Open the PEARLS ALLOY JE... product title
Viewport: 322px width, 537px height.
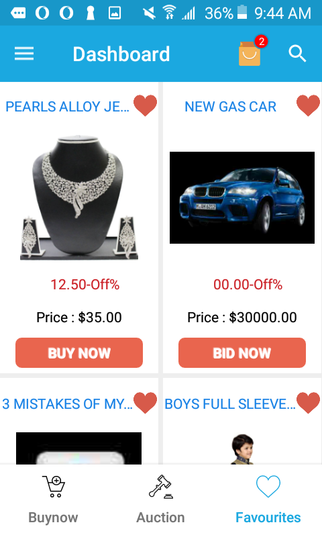(67, 107)
